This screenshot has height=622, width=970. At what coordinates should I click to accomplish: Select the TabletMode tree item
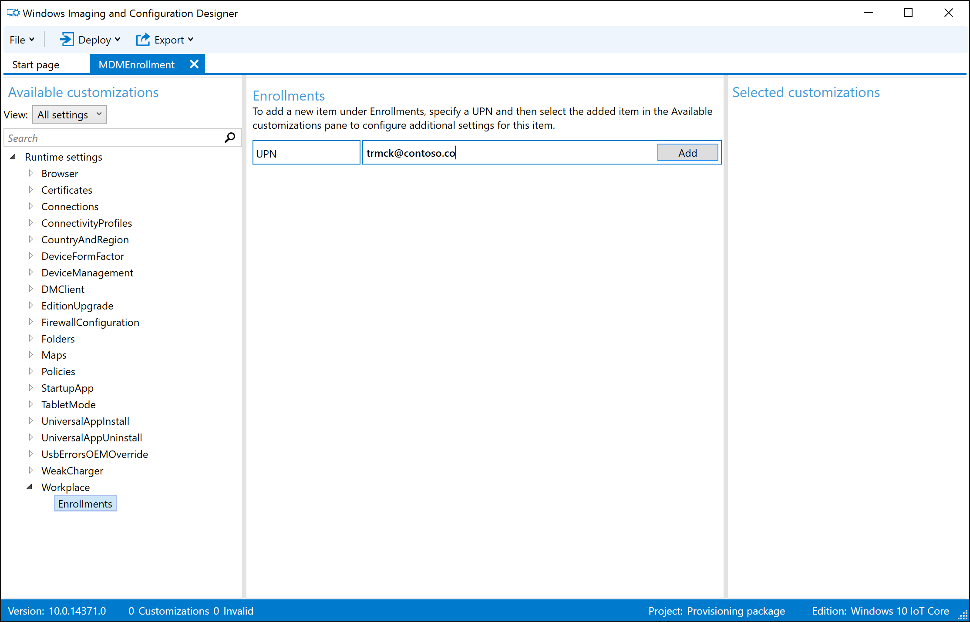coord(69,404)
